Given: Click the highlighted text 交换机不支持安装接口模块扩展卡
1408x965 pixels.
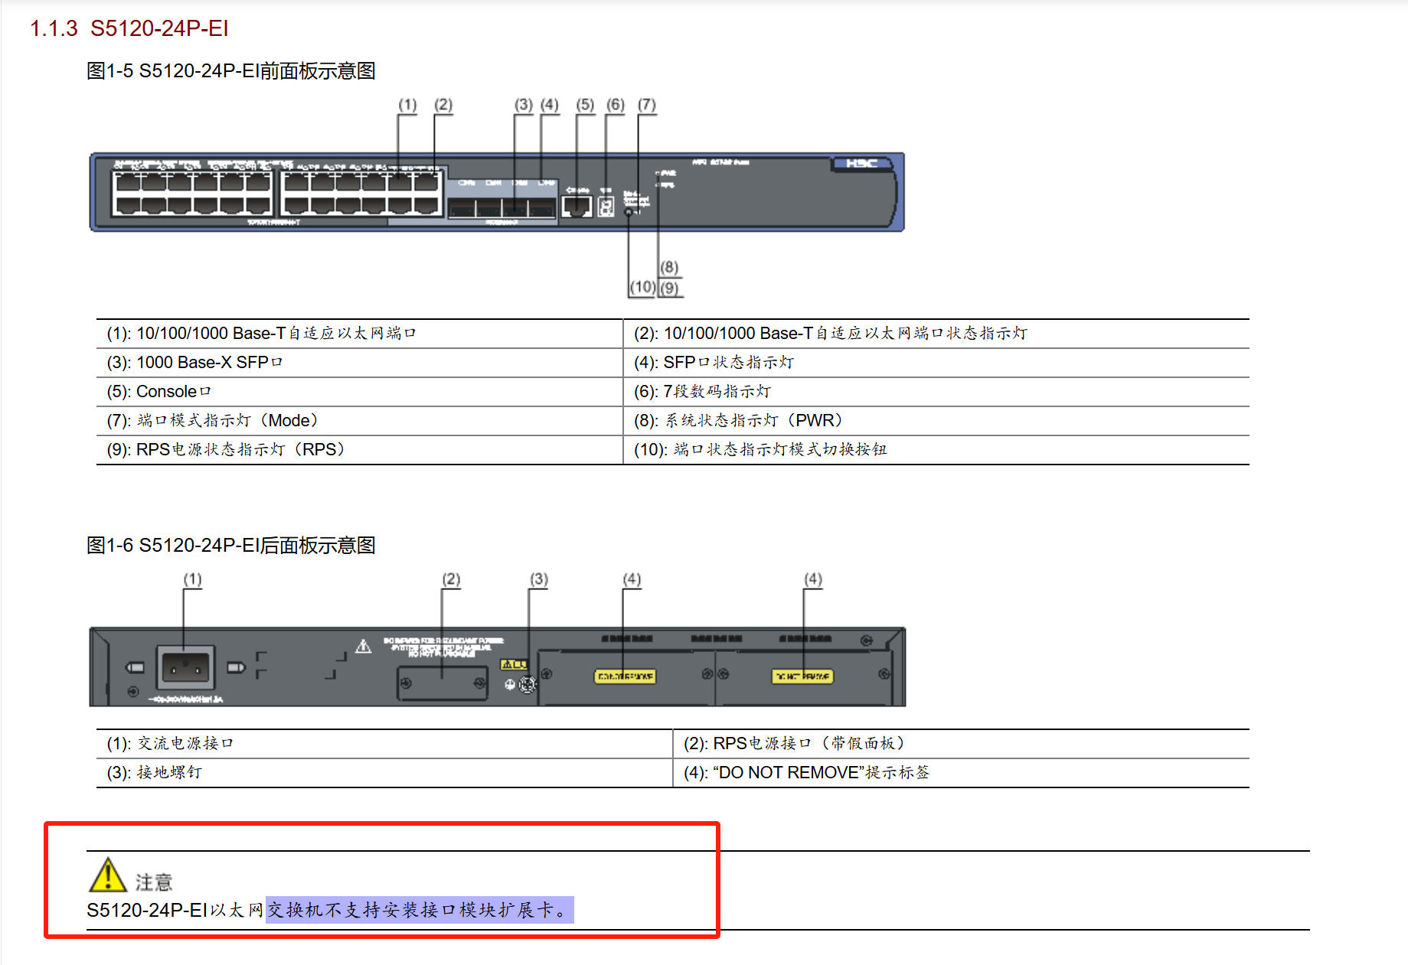Looking at the screenshot, I should pyautogui.click(x=418, y=910).
